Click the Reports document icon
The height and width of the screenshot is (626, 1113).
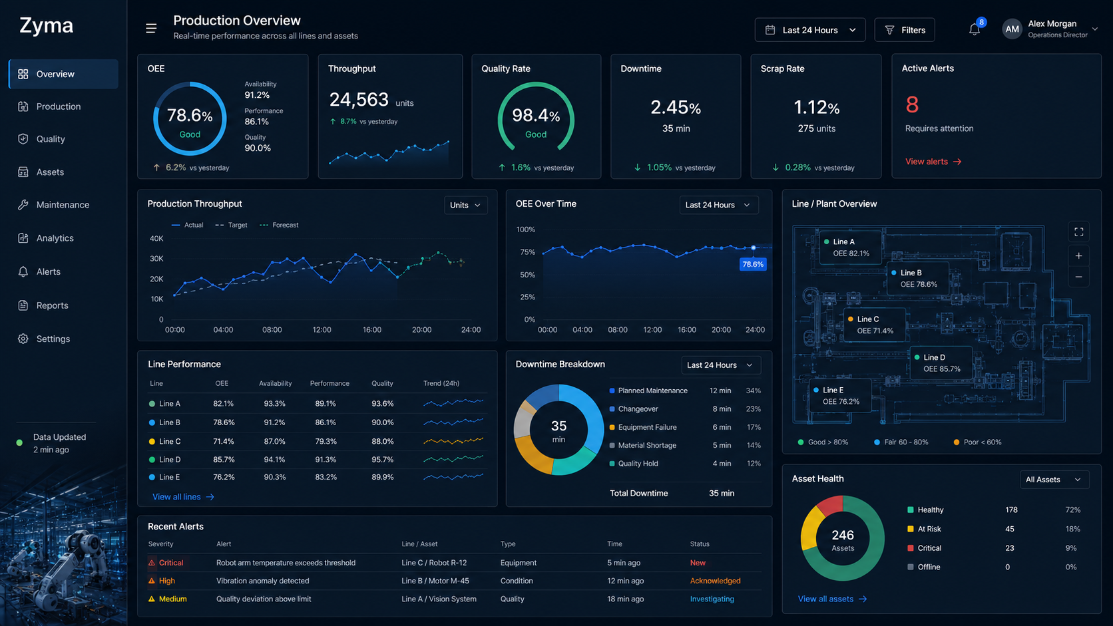coord(23,305)
